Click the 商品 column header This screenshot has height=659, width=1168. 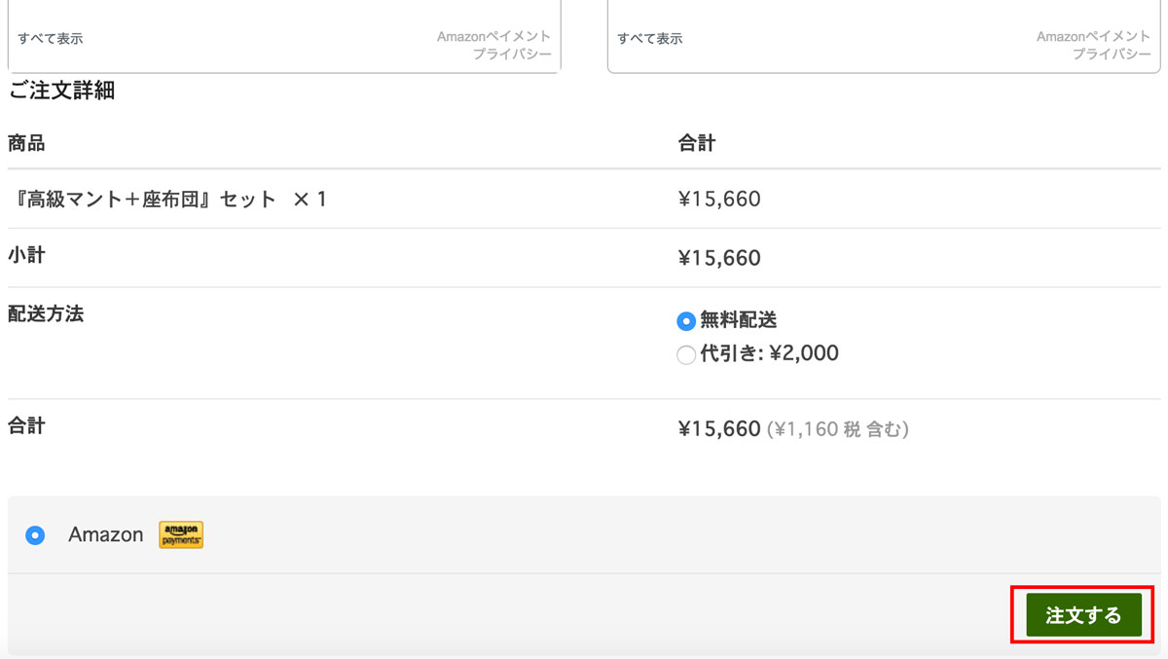(x=26, y=144)
